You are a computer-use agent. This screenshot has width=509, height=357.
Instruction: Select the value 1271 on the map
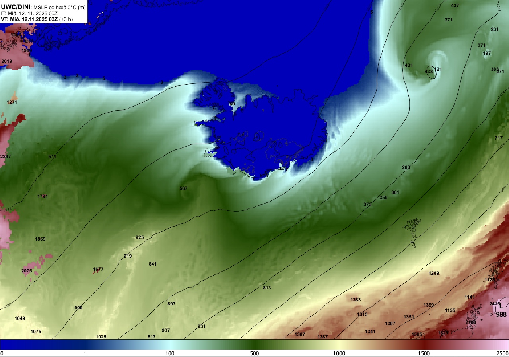click(12, 102)
